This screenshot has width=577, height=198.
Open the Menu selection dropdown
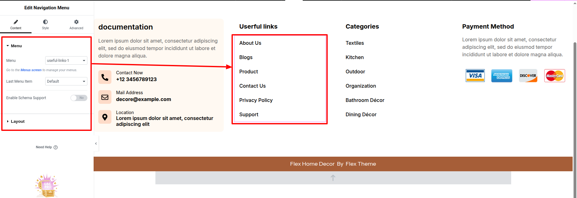66,61
